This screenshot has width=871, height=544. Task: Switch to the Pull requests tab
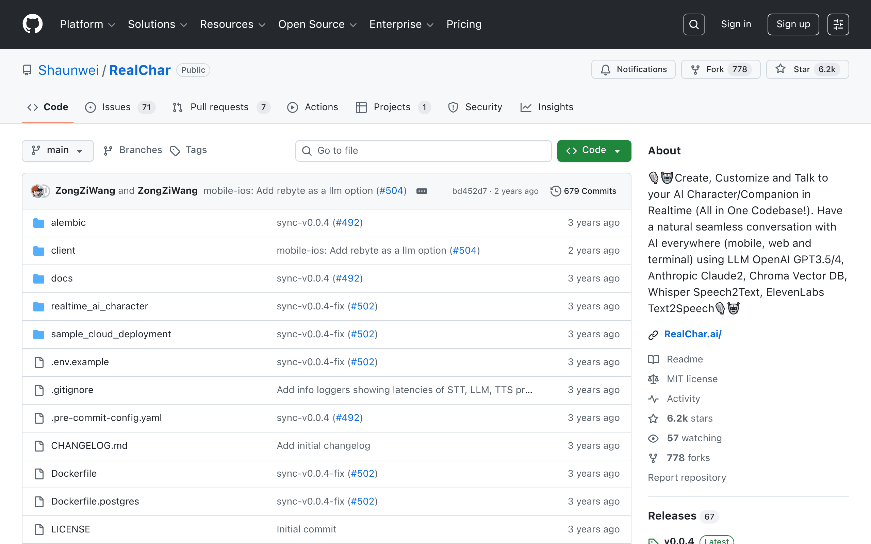[x=221, y=107]
